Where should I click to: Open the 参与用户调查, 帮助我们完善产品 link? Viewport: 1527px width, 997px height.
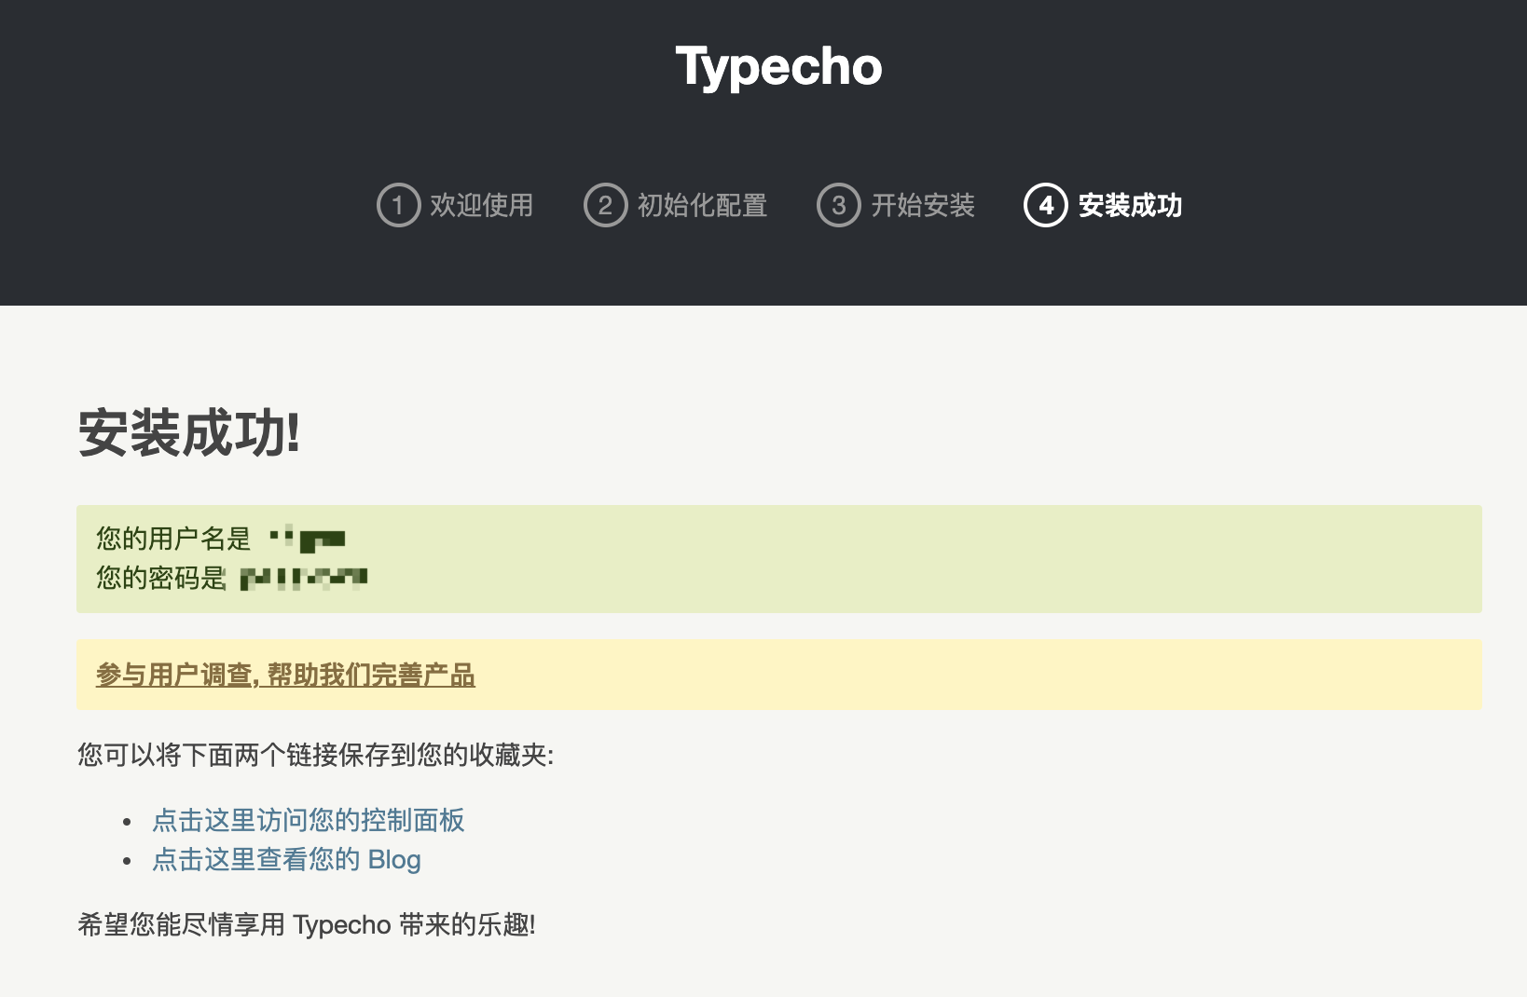pyautogui.click(x=285, y=675)
